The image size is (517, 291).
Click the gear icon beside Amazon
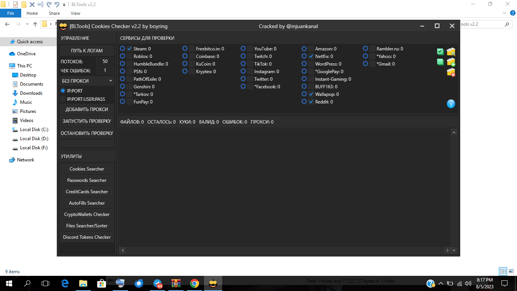pyautogui.click(x=304, y=48)
